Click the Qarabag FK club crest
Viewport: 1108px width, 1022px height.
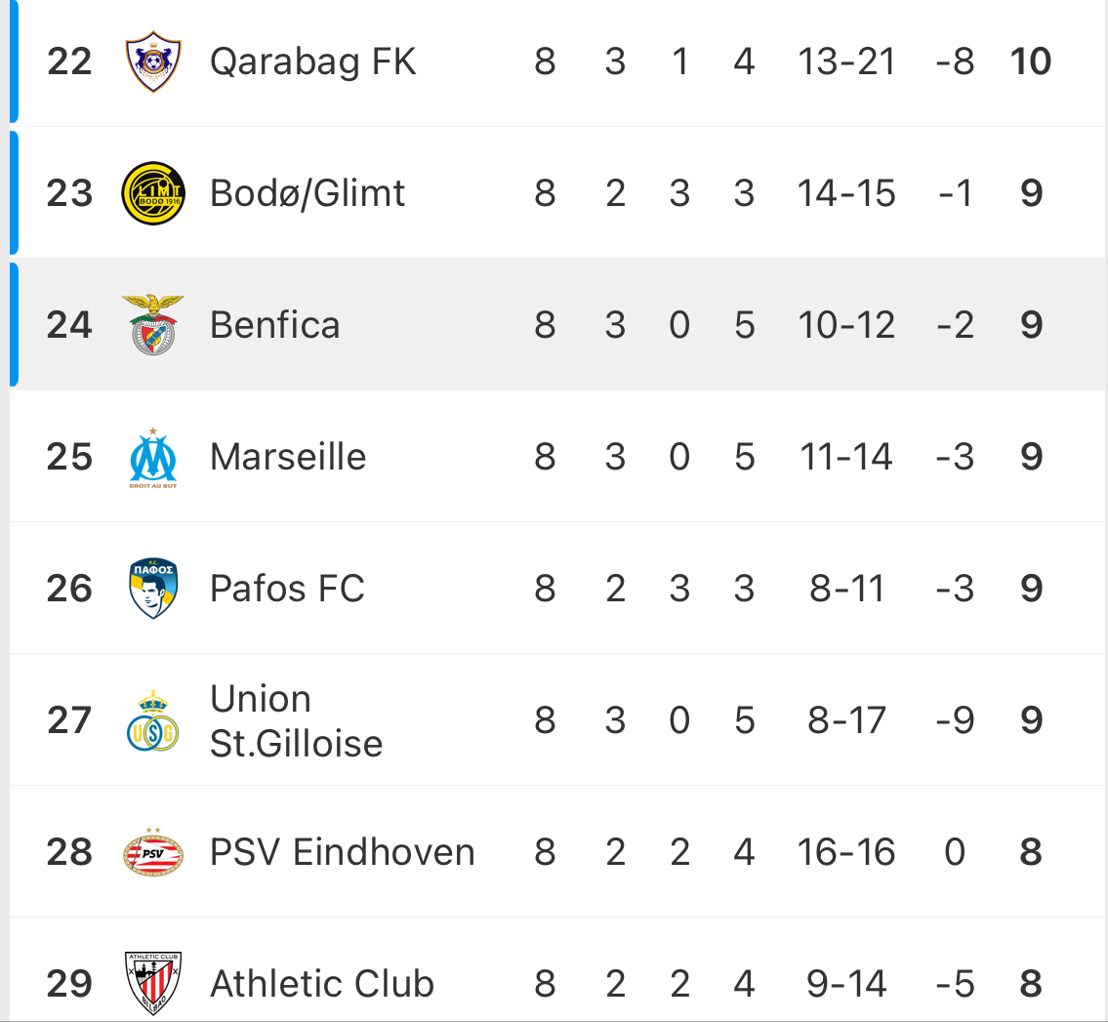153,61
